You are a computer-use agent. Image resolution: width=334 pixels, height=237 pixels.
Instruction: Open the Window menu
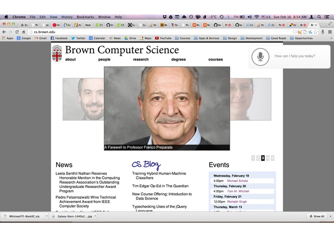point(104,17)
